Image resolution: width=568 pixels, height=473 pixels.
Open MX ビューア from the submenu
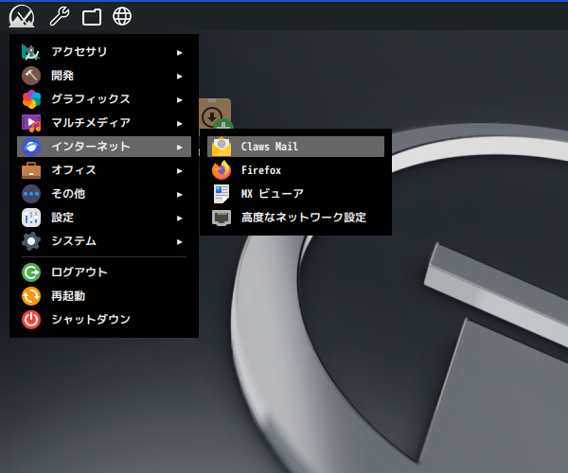coord(295,194)
